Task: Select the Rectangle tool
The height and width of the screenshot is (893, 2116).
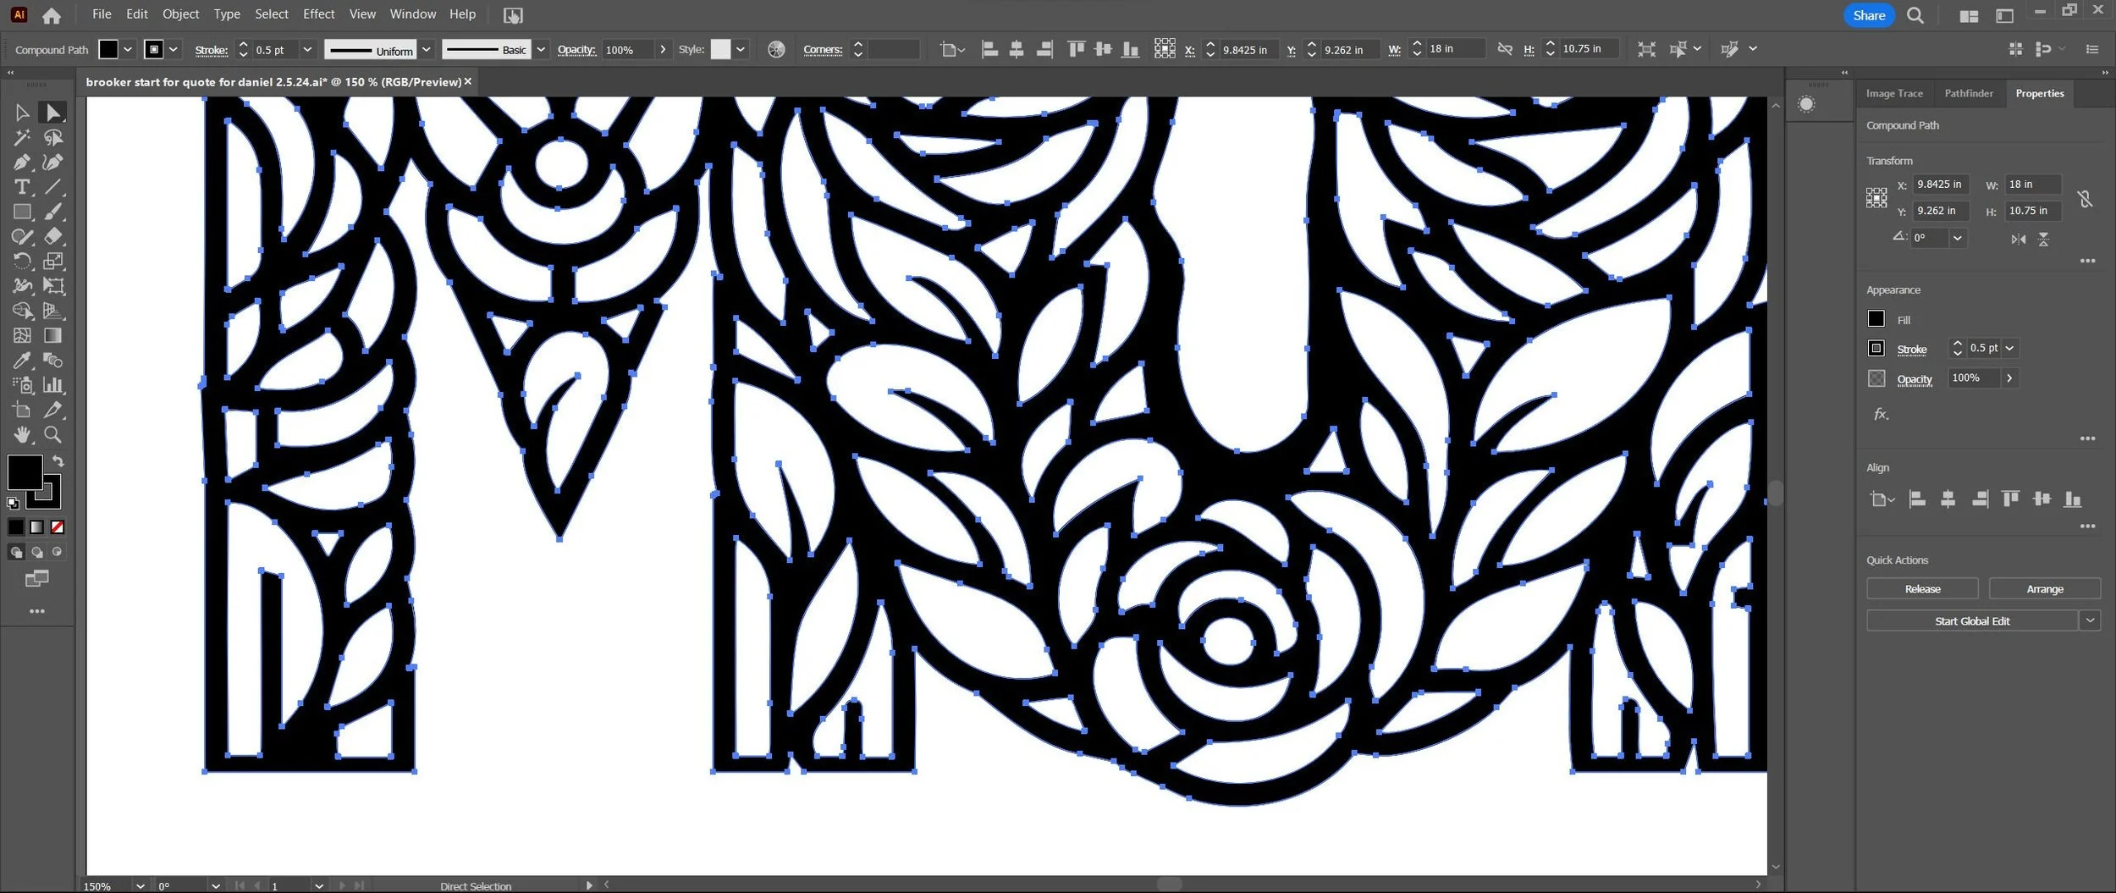Action: [x=22, y=212]
